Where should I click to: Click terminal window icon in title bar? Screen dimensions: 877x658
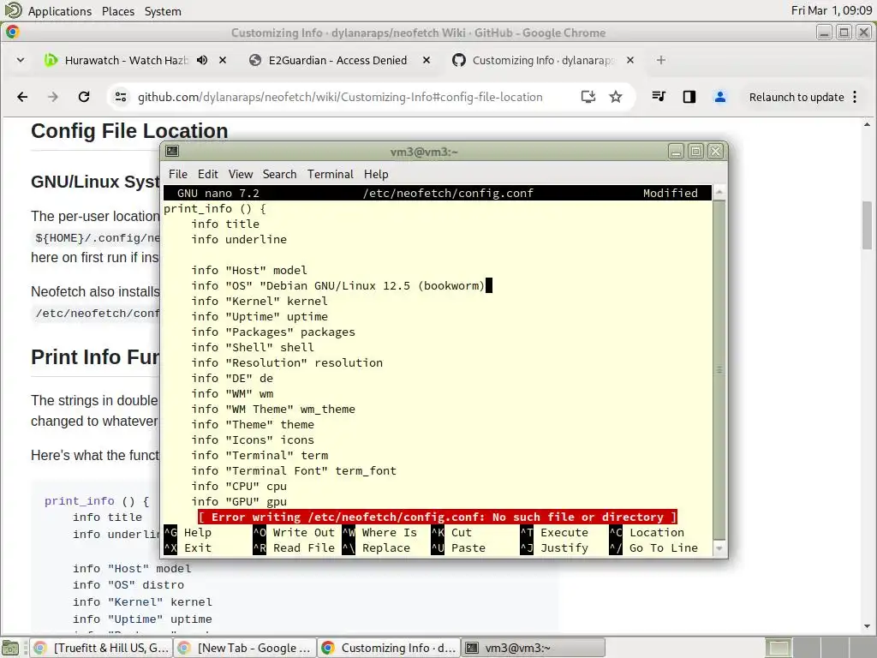coord(172,151)
